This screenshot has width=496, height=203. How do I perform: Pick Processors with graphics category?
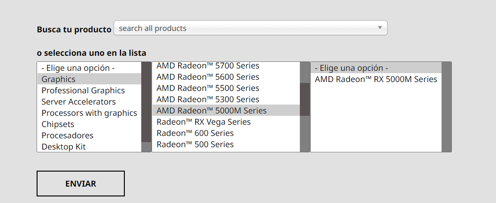[89, 113]
